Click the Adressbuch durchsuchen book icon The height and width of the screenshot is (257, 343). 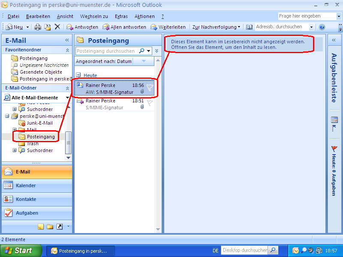click(250, 27)
